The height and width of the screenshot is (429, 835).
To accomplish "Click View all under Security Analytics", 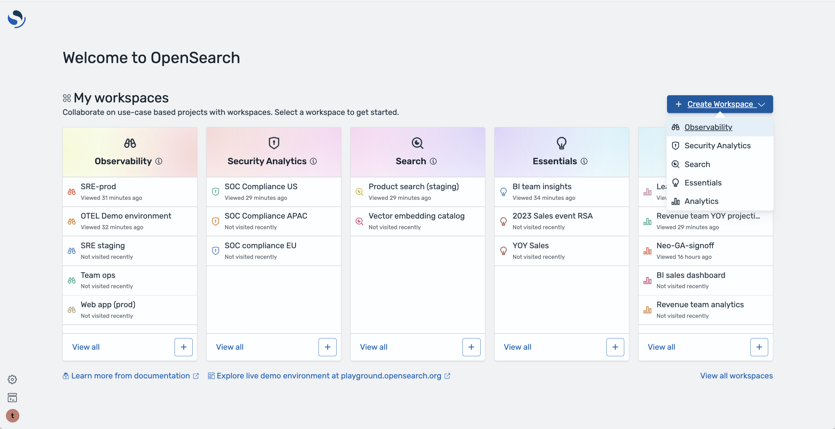I will (x=230, y=347).
